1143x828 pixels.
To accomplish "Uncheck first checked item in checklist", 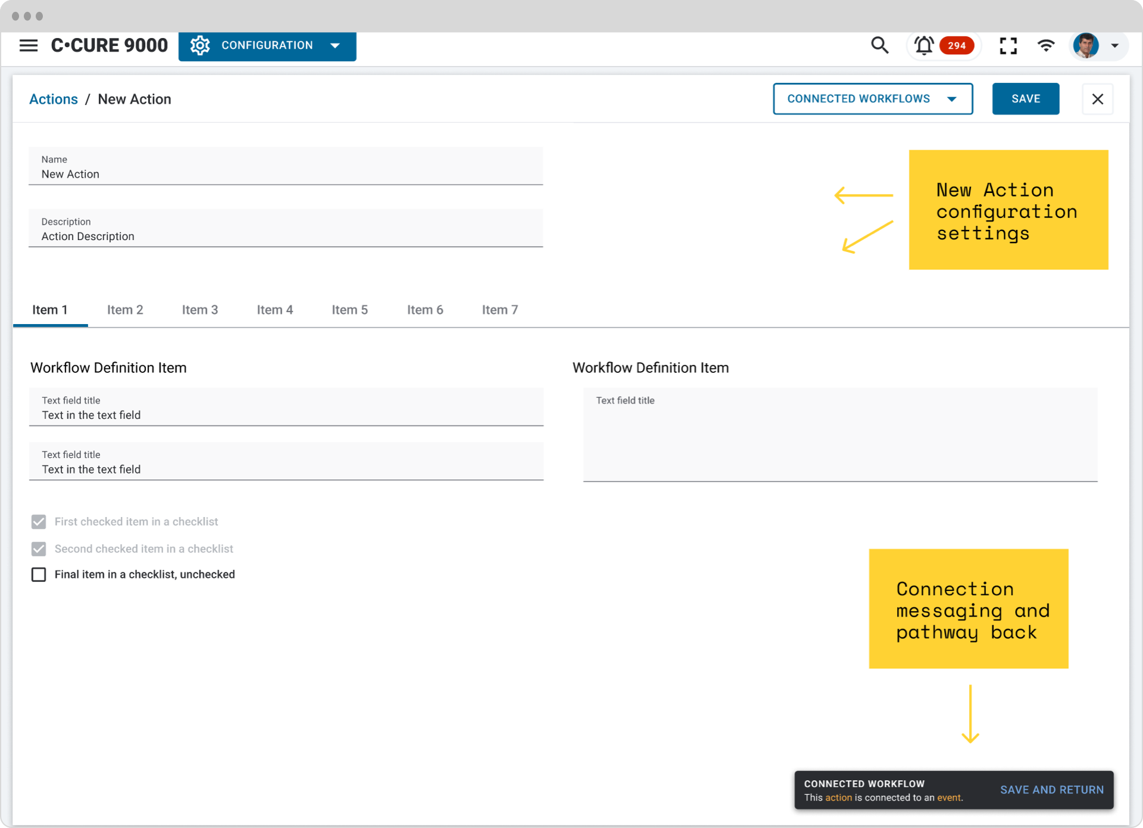I will 39,522.
